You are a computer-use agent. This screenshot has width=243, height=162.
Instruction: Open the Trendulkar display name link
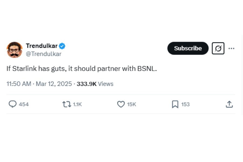tap(42, 46)
